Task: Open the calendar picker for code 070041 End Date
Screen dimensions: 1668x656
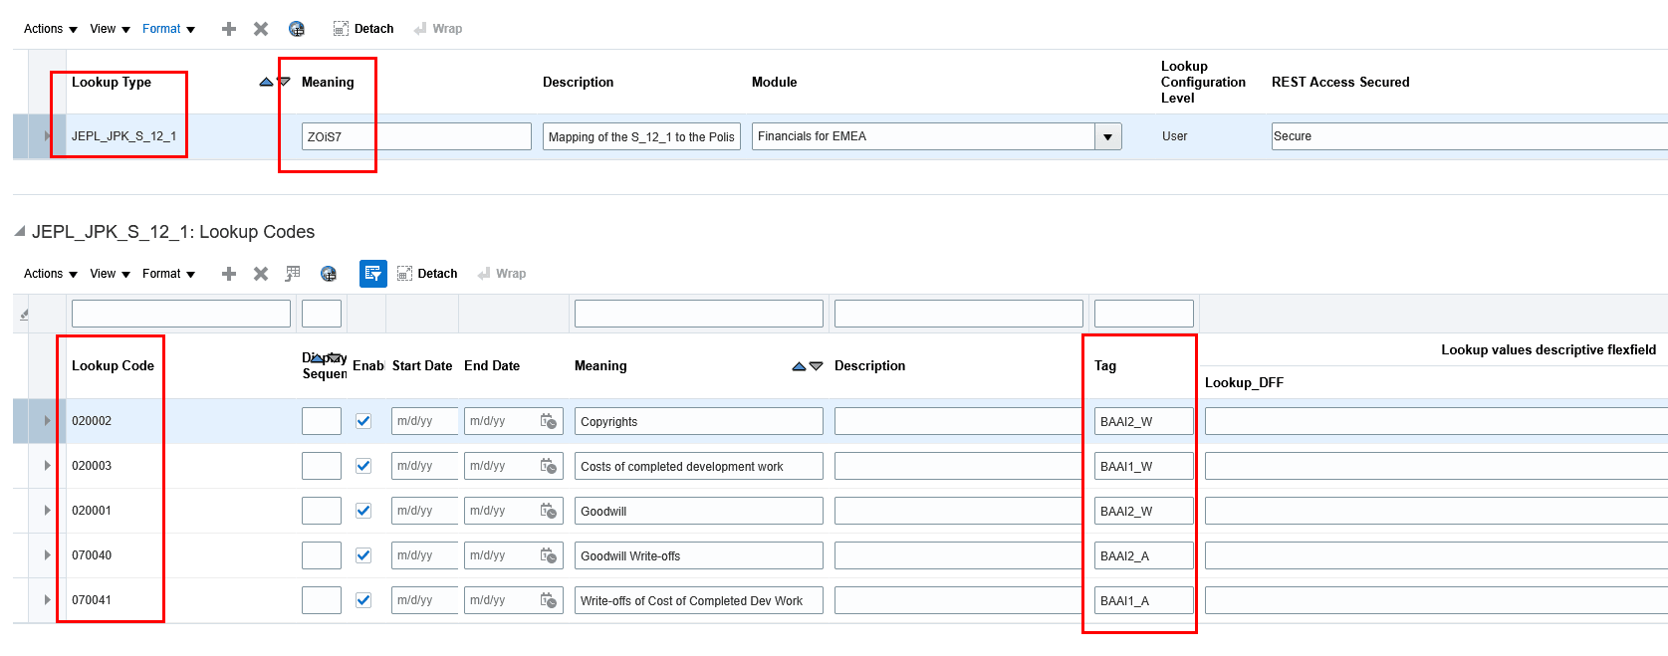Action: 549,600
